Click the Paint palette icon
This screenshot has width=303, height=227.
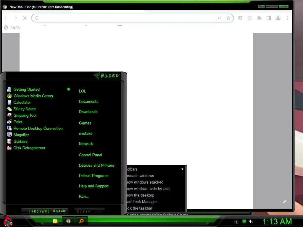[9, 122]
